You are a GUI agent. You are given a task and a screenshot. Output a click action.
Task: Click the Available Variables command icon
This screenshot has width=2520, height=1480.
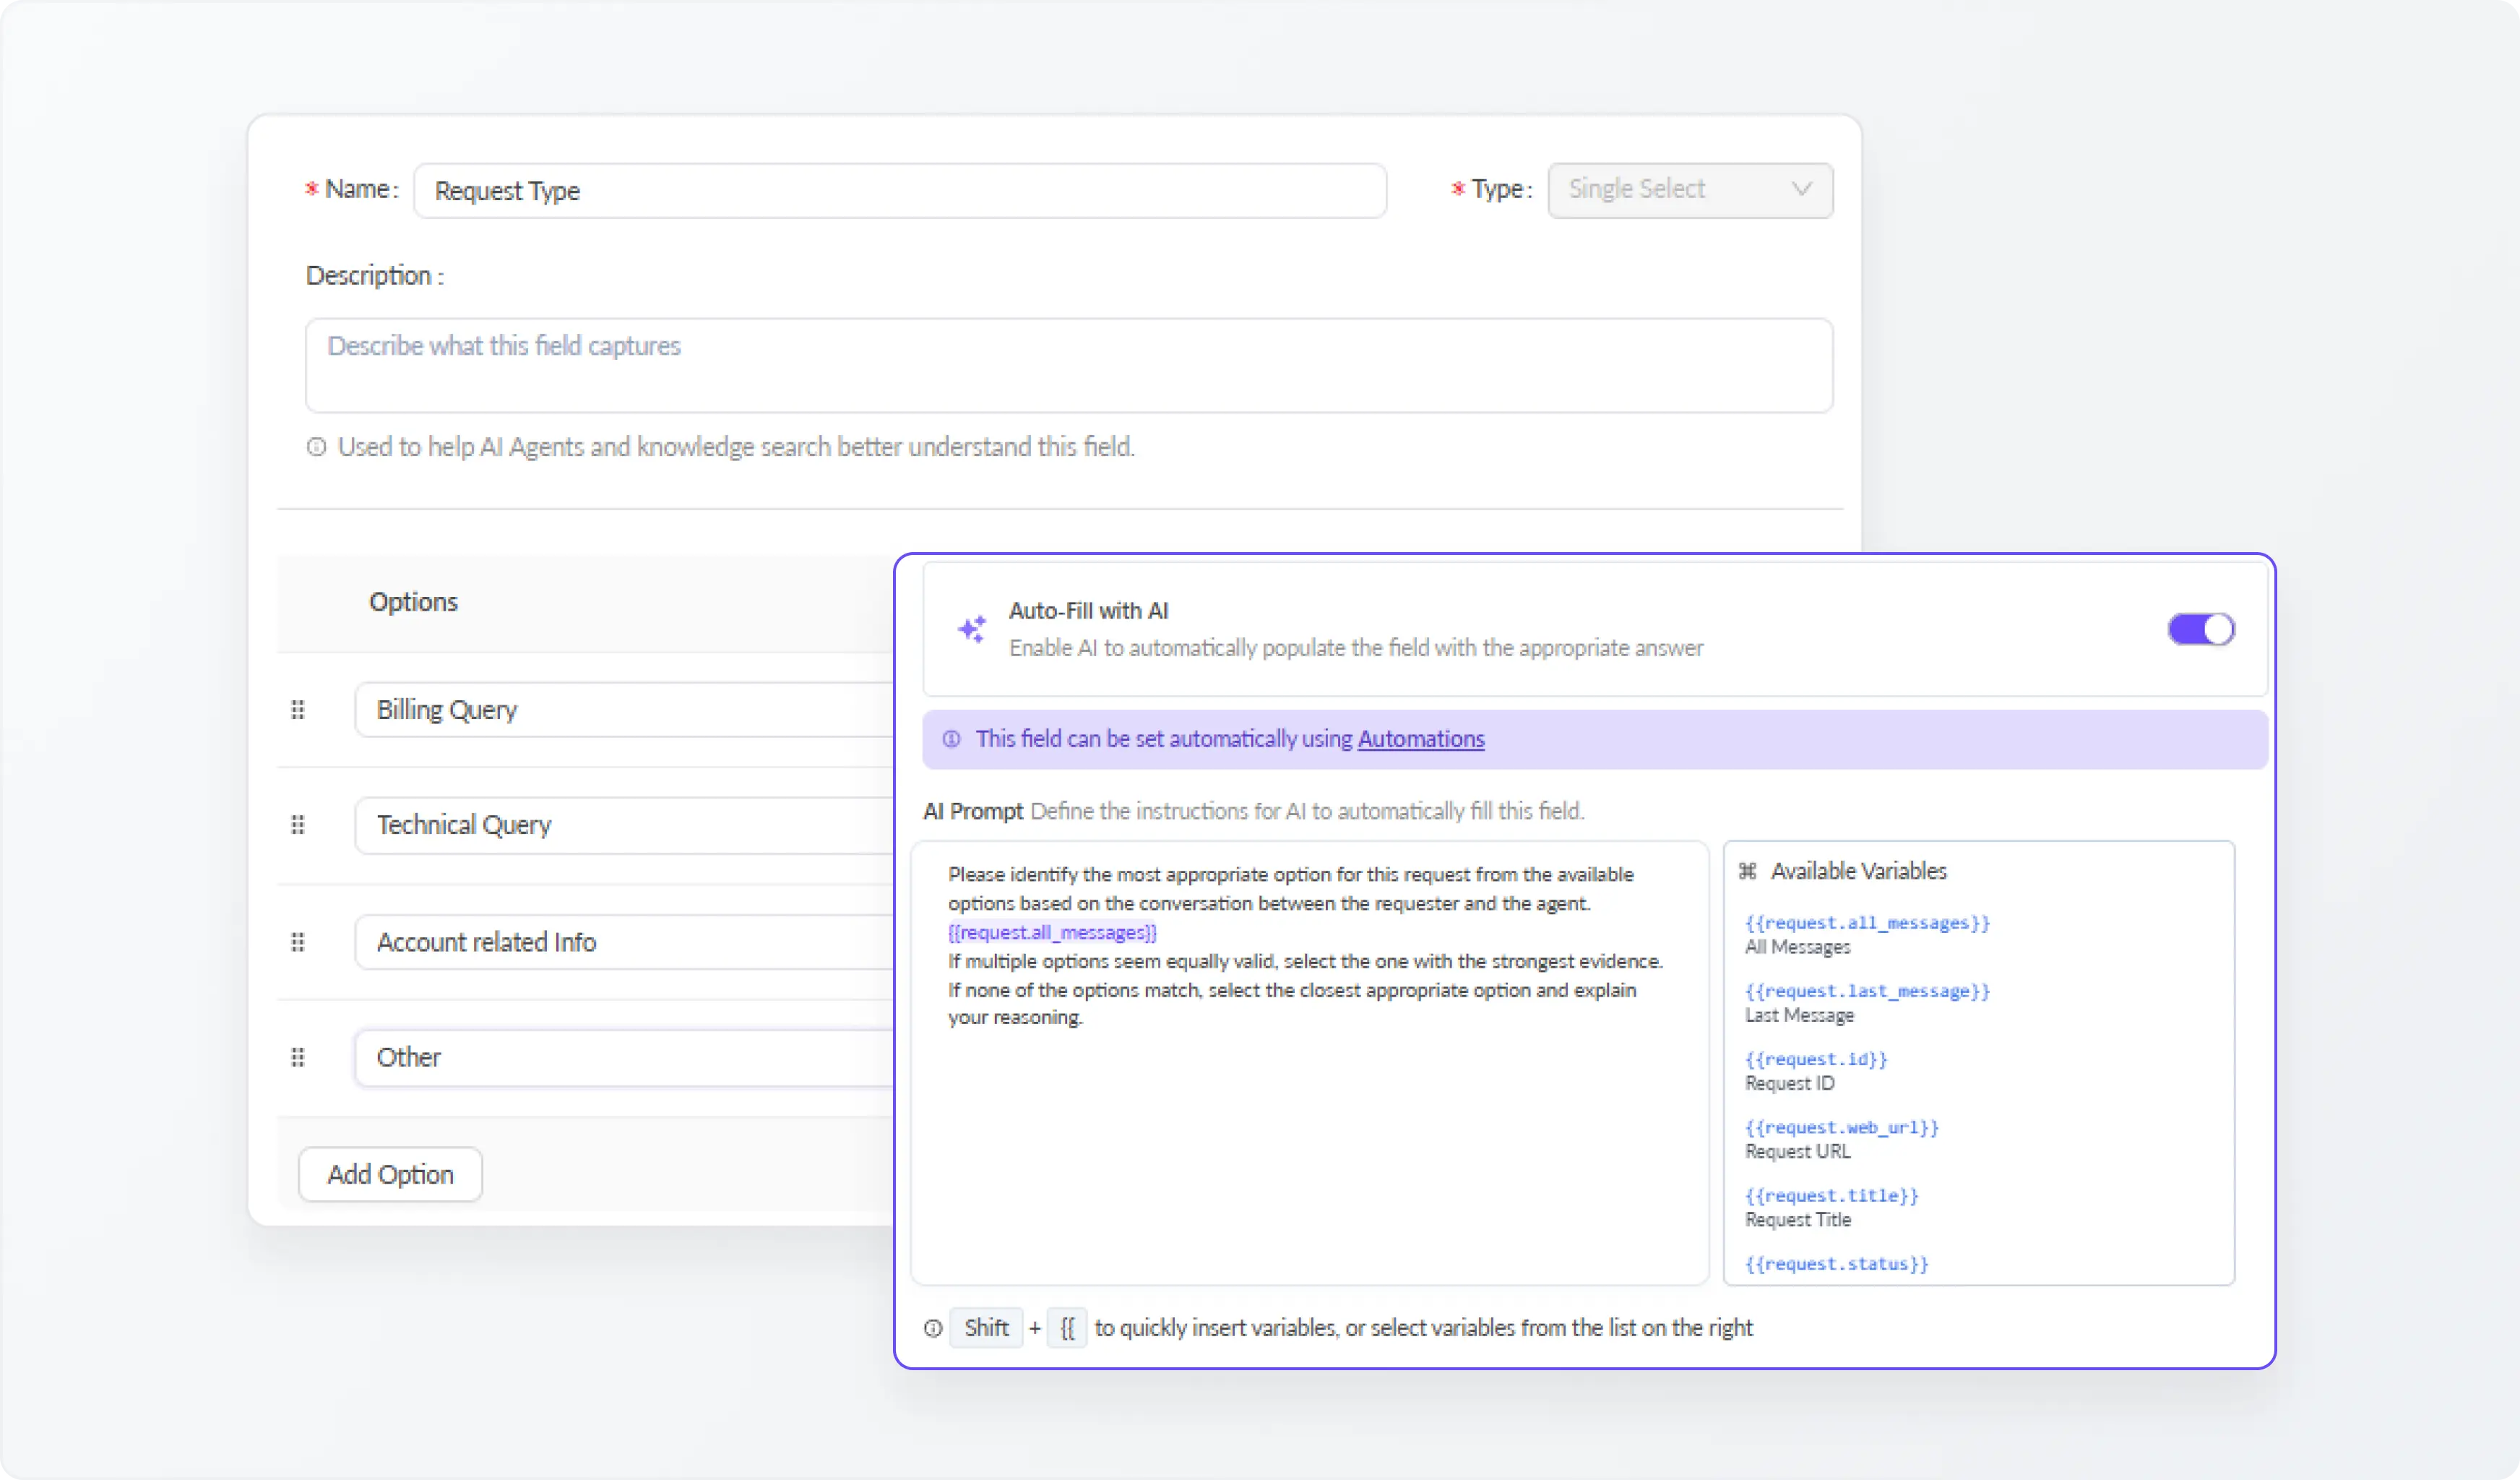(1747, 871)
